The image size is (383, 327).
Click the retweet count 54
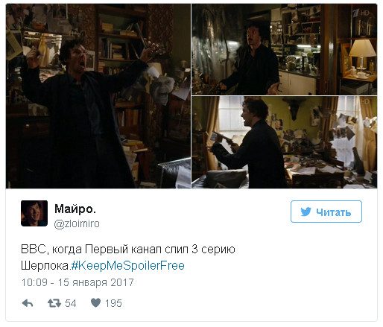coord(71,303)
